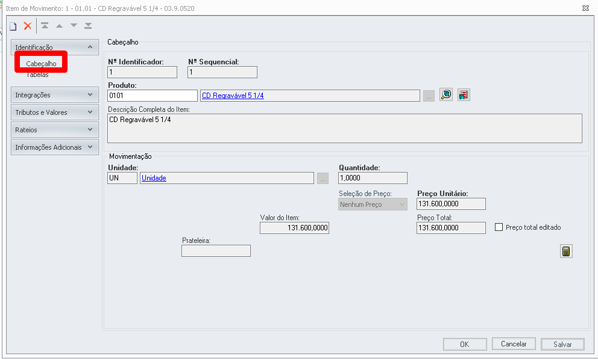Open the CD Regravável 5 1/4 link
The width and height of the screenshot is (598, 359).
click(233, 96)
